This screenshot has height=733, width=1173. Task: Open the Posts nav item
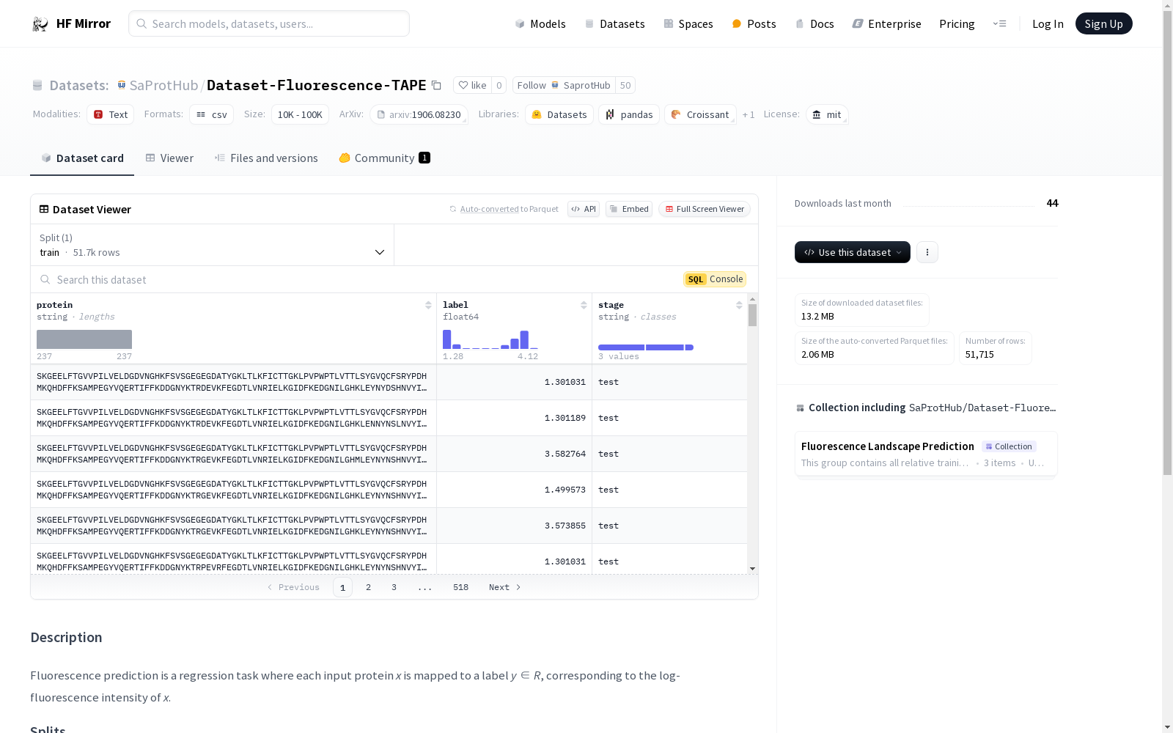click(754, 23)
